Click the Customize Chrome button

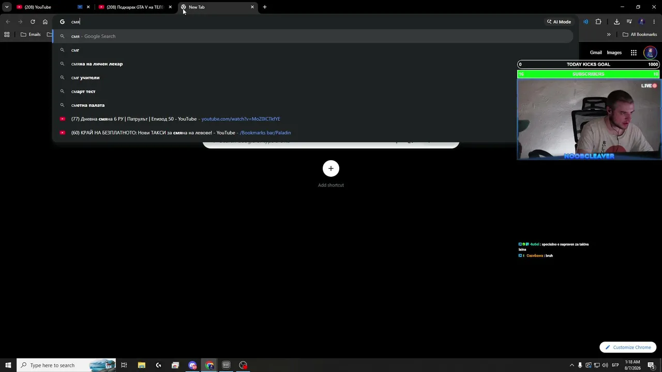click(628, 348)
